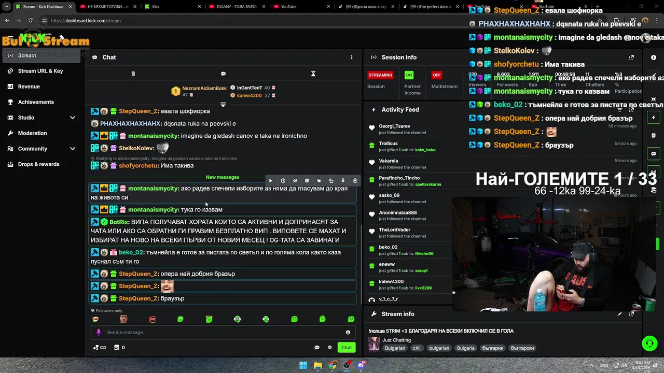Image resolution: width=664 pixels, height=373 pixels.
Task: Open speltorskarna link in Activity Feed
Action: [x=428, y=184]
